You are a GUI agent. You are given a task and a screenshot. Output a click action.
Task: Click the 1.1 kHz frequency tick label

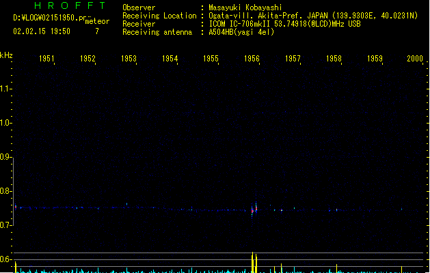tap(5, 89)
